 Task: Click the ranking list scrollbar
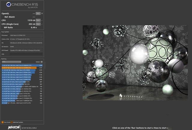[x=45, y=65]
